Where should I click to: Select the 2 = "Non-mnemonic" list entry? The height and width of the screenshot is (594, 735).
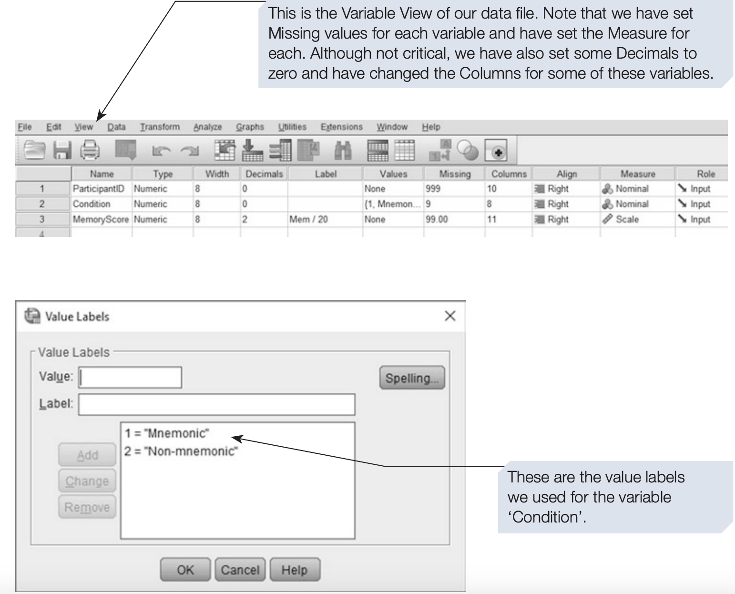181,451
